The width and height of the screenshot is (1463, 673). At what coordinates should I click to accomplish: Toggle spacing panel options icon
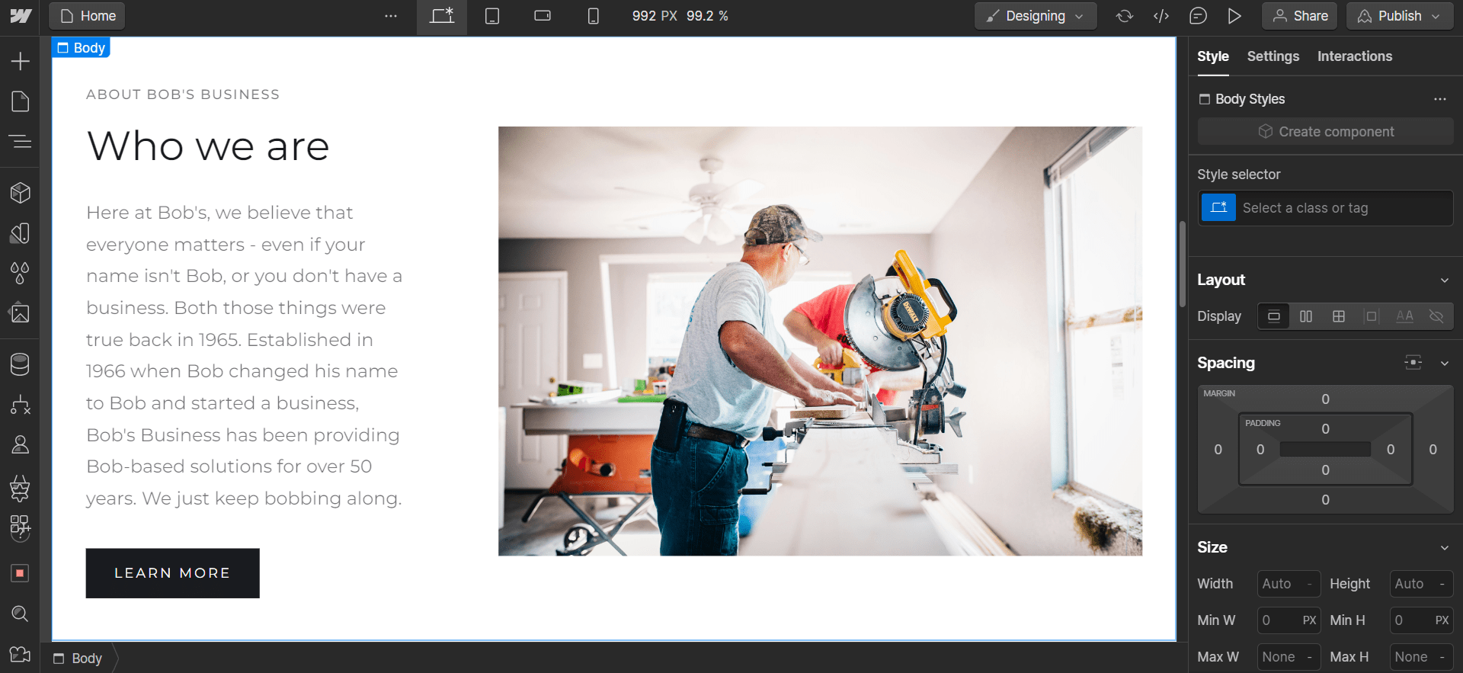(x=1413, y=363)
